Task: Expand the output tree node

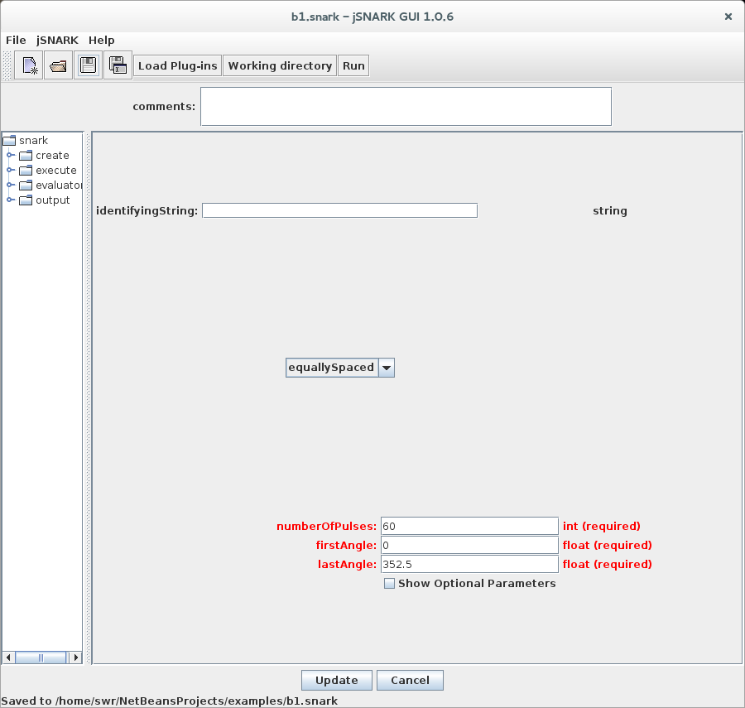Action: (10, 200)
